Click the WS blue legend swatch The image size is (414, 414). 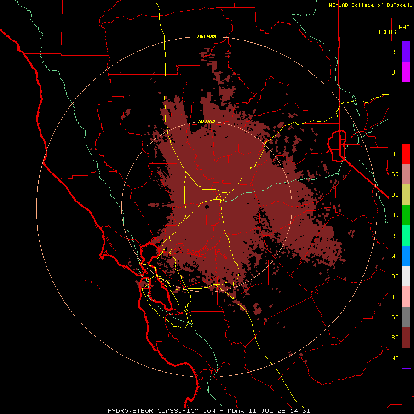406,256
